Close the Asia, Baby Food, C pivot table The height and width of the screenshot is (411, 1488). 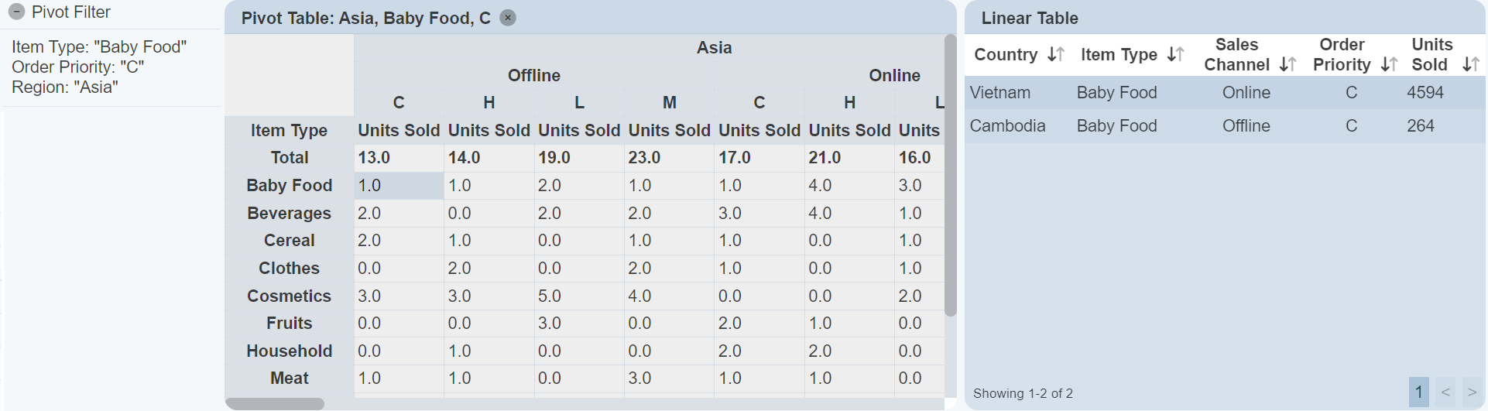click(x=508, y=18)
